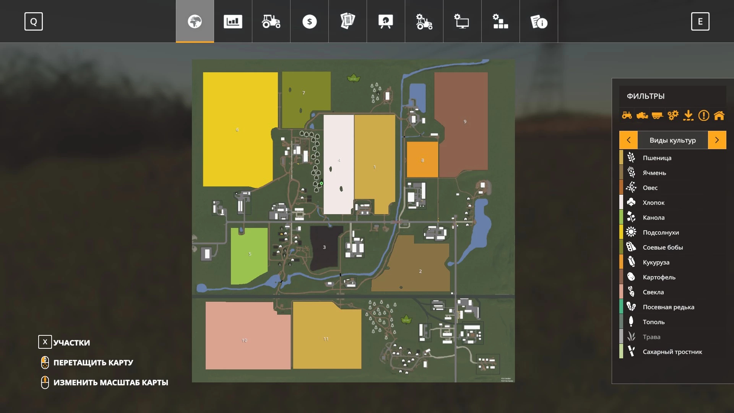Toggle the exclamation mark filter icon
The height and width of the screenshot is (413, 734).
click(x=704, y=115)
